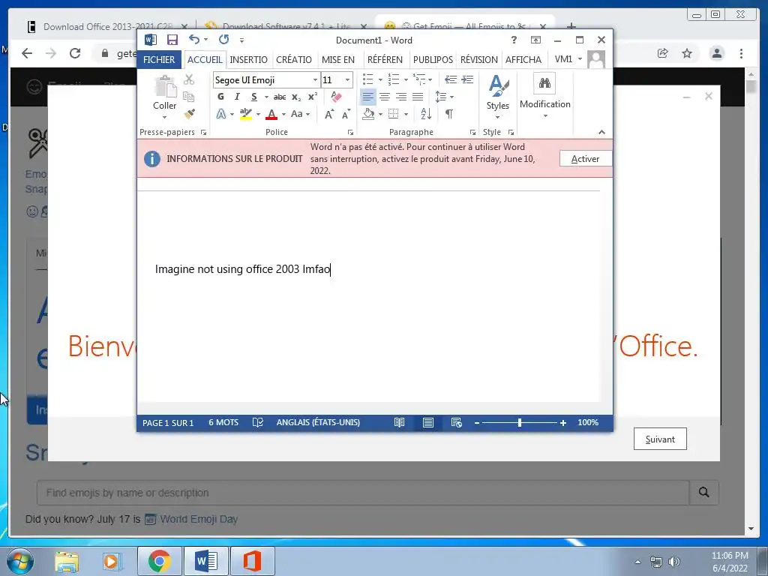768x576 pixels.
Task: Toggle bold (G) formatting
Action: (221, 97)
